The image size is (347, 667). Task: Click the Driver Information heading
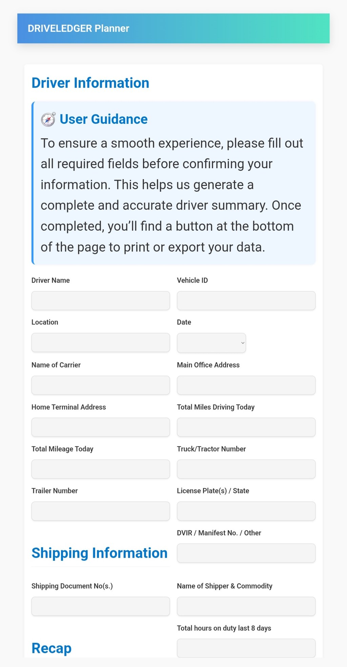(x=90, y=83)
